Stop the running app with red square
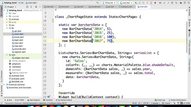 click(x=155, y=3)
